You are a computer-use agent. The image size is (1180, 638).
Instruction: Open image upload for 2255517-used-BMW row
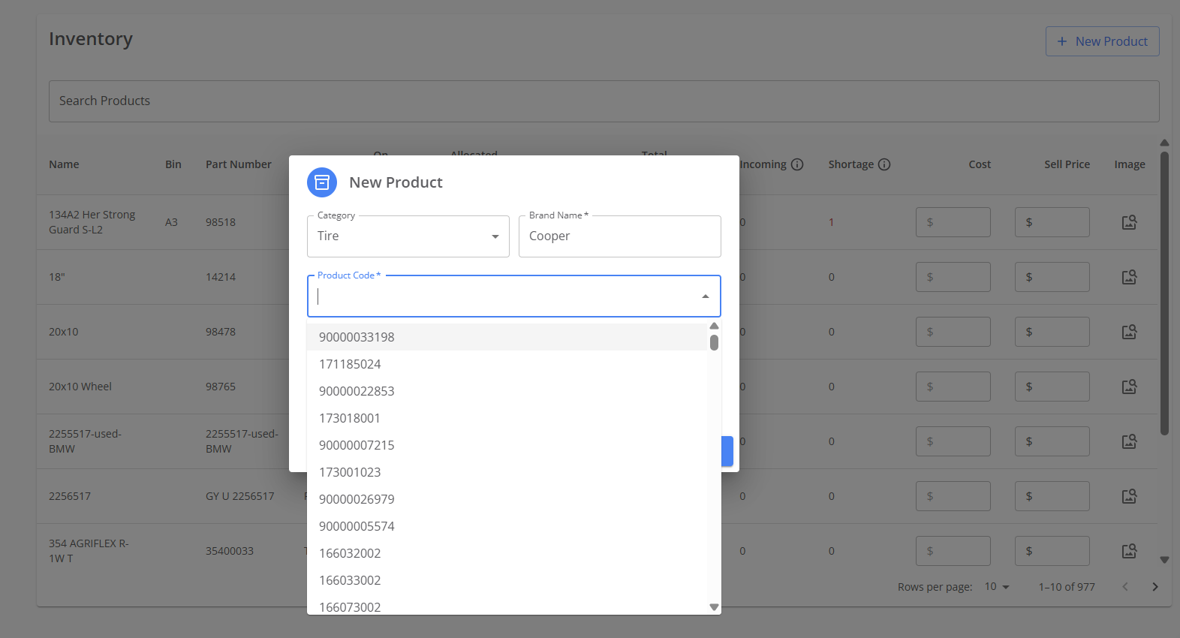(1129, 441)
